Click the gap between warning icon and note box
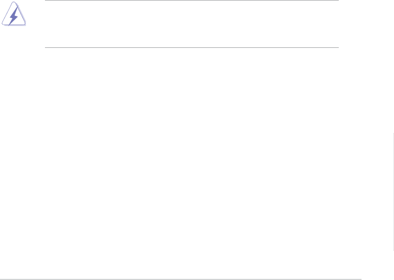 click(x=35, y=23)
